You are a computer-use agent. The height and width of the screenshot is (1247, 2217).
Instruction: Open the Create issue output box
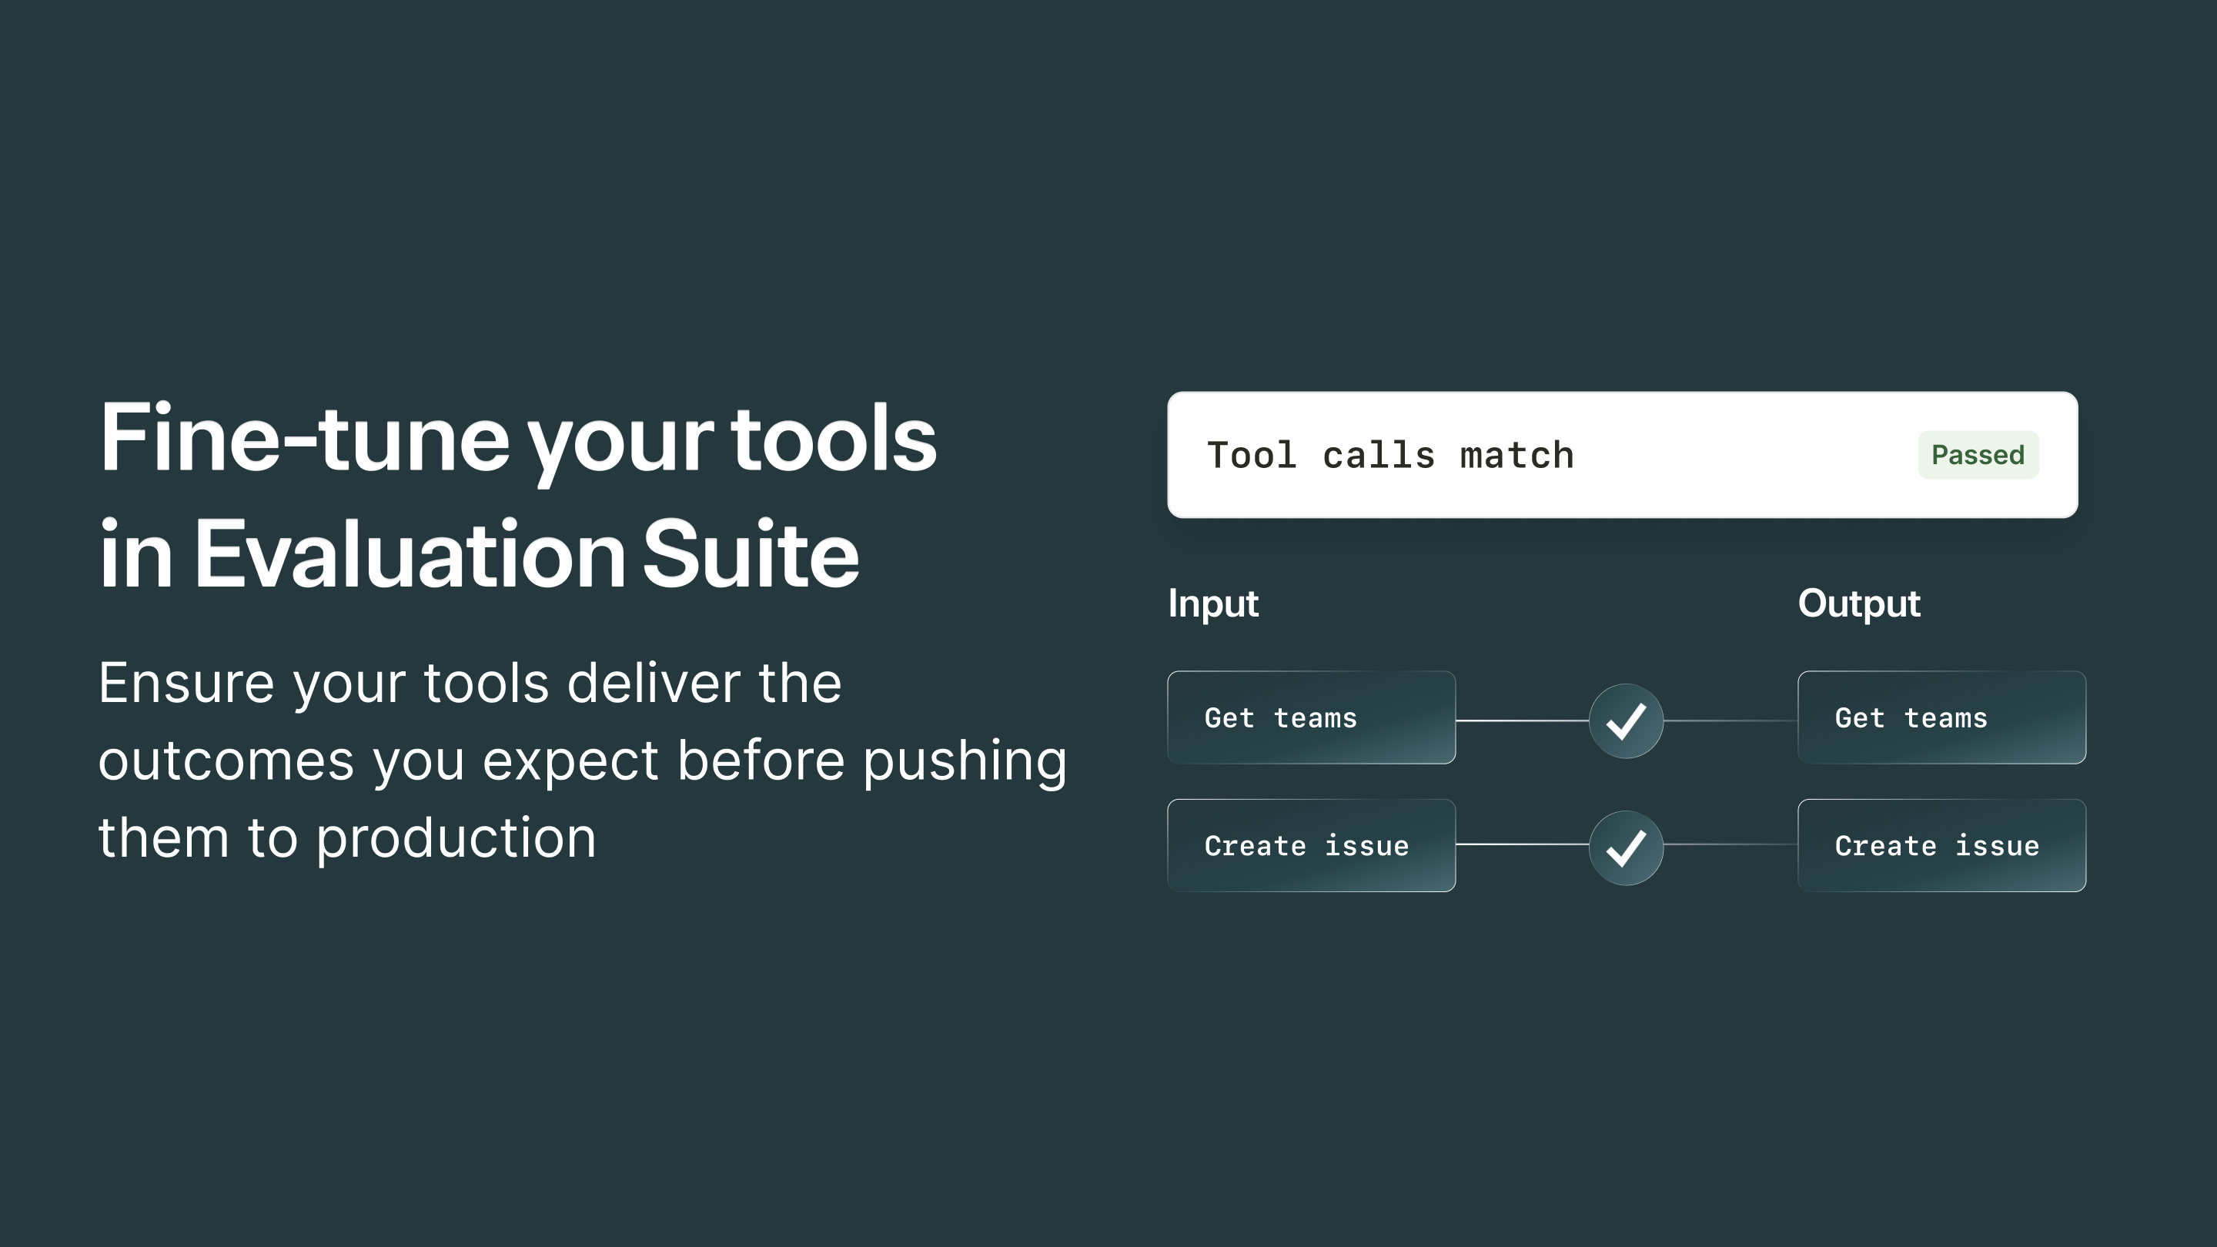tap(1941, 845)
